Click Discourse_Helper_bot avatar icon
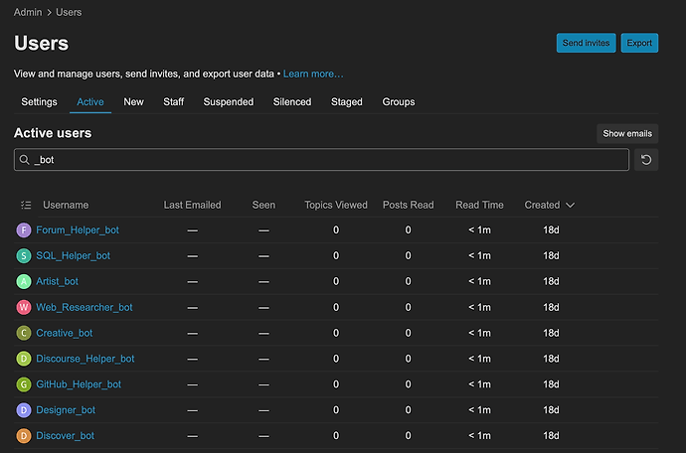 [24, 359]
